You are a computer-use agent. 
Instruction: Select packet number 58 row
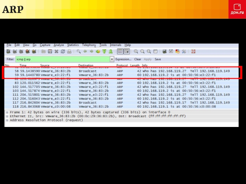click(121, 71)
